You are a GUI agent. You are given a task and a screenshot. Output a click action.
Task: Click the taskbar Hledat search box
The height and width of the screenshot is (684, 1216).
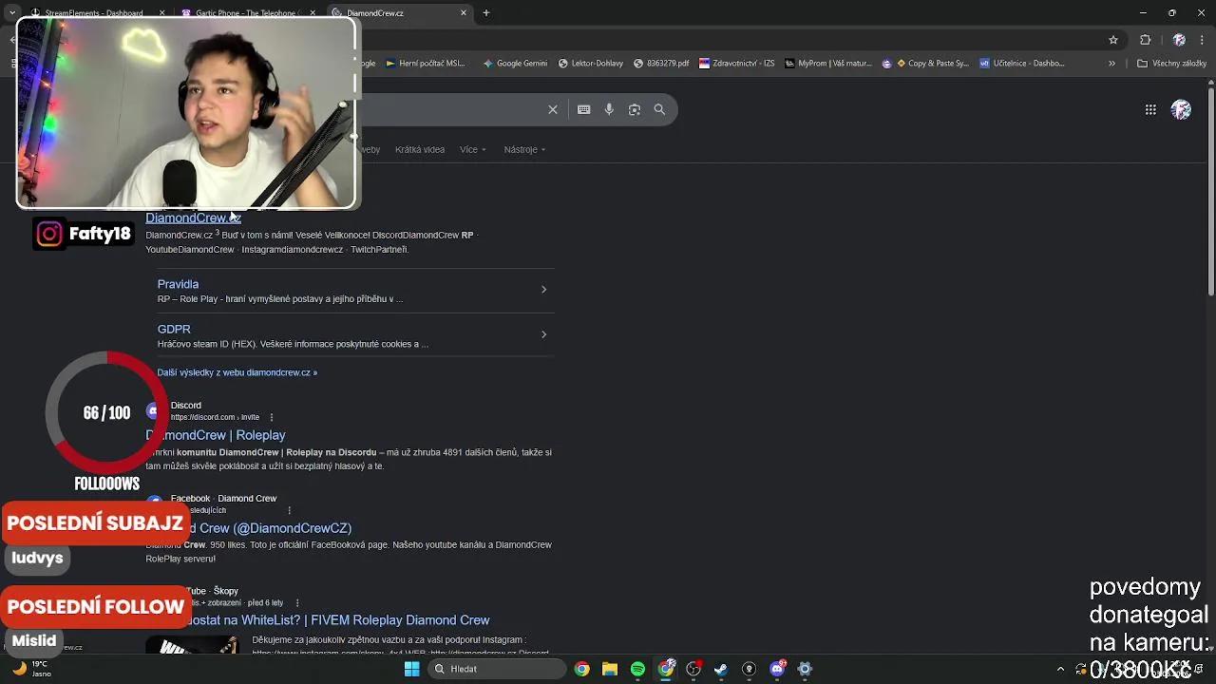(496, 669)
